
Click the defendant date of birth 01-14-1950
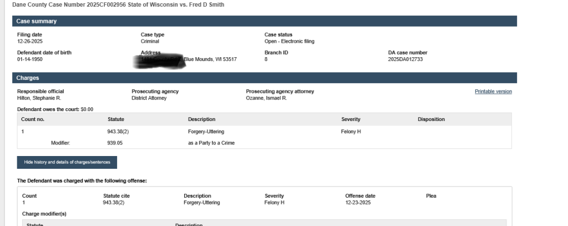(x=31, y=59)
